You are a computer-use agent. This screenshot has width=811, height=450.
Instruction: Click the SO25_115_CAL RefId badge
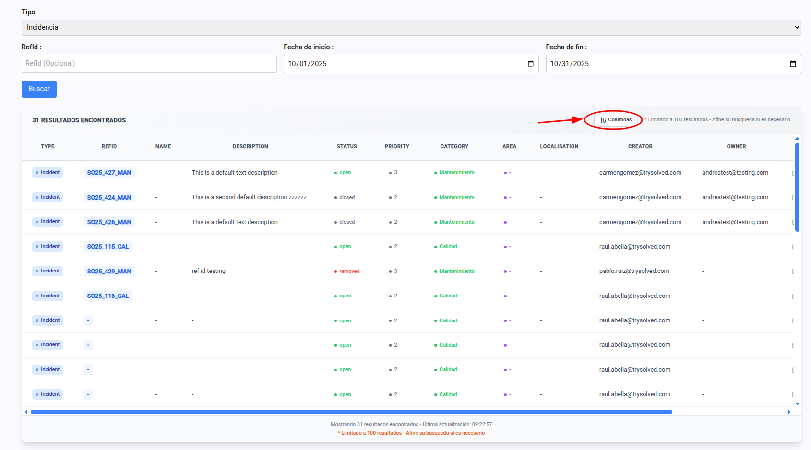[x=108, y=247]
